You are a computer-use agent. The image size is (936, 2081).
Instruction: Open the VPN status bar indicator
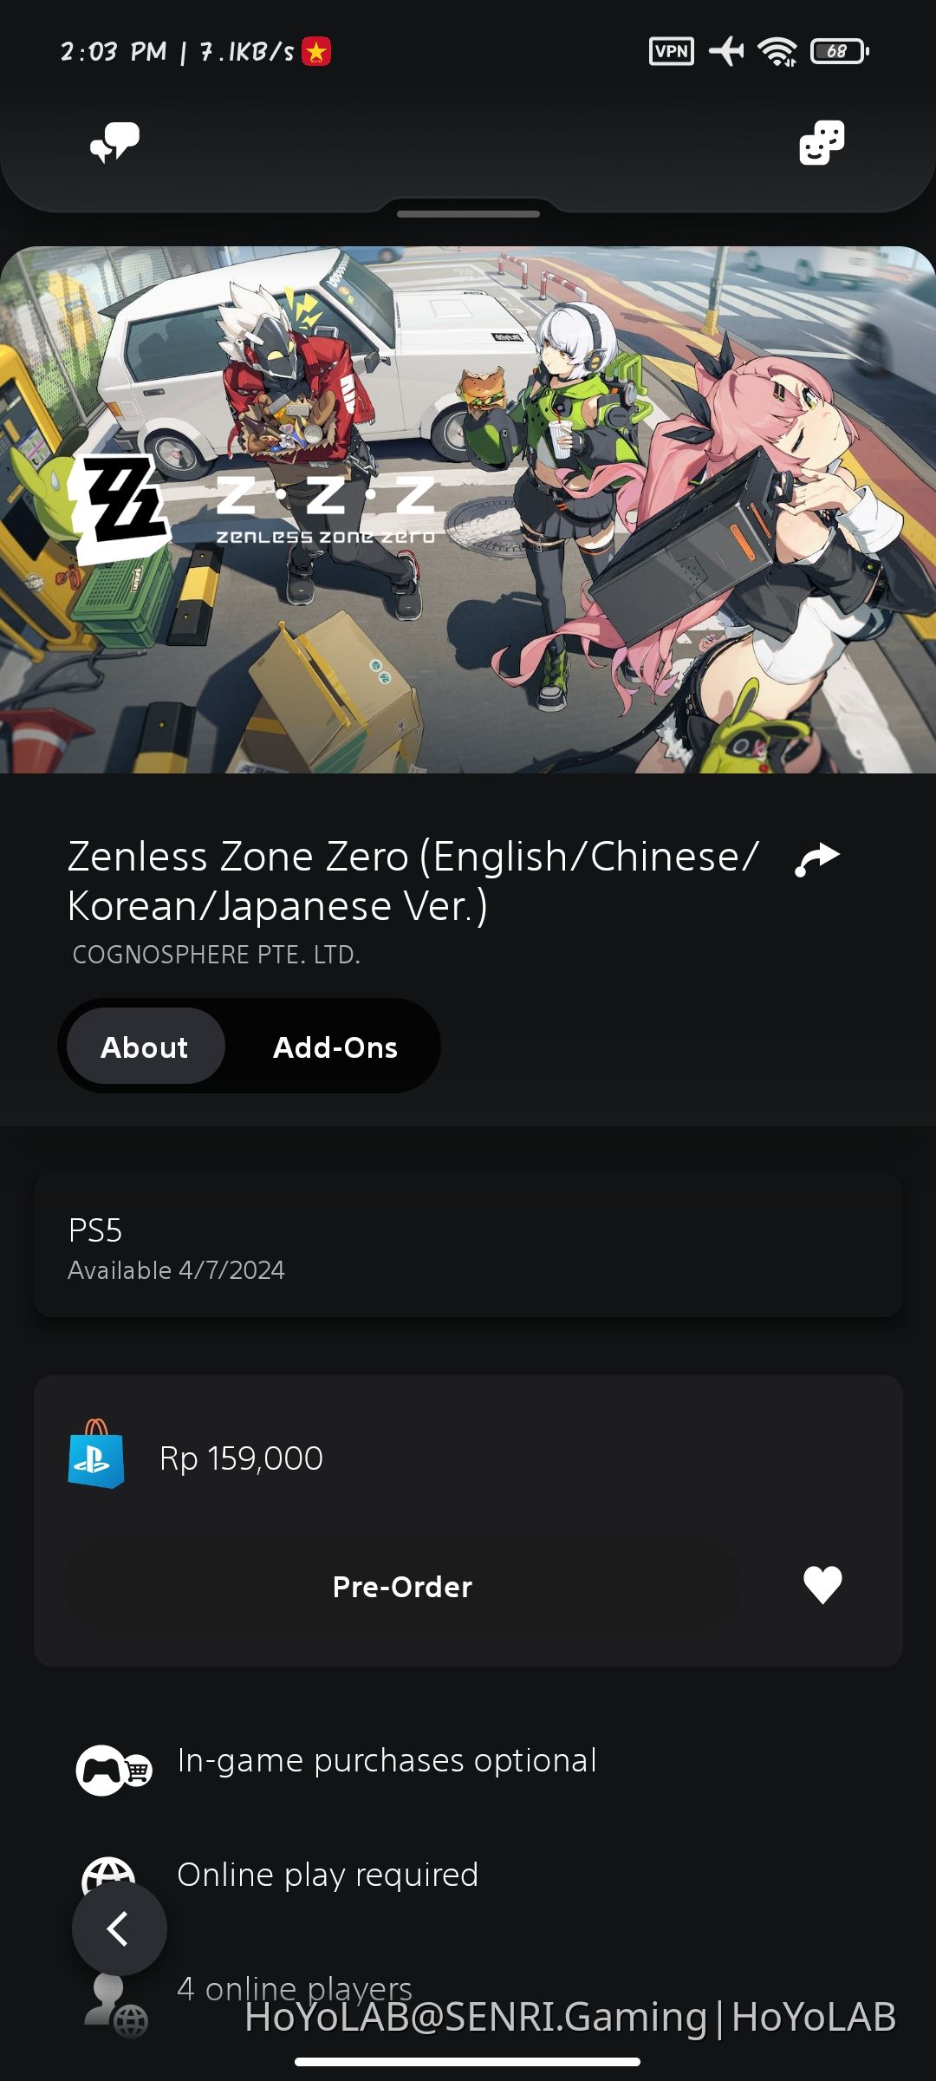pos(672,51)
